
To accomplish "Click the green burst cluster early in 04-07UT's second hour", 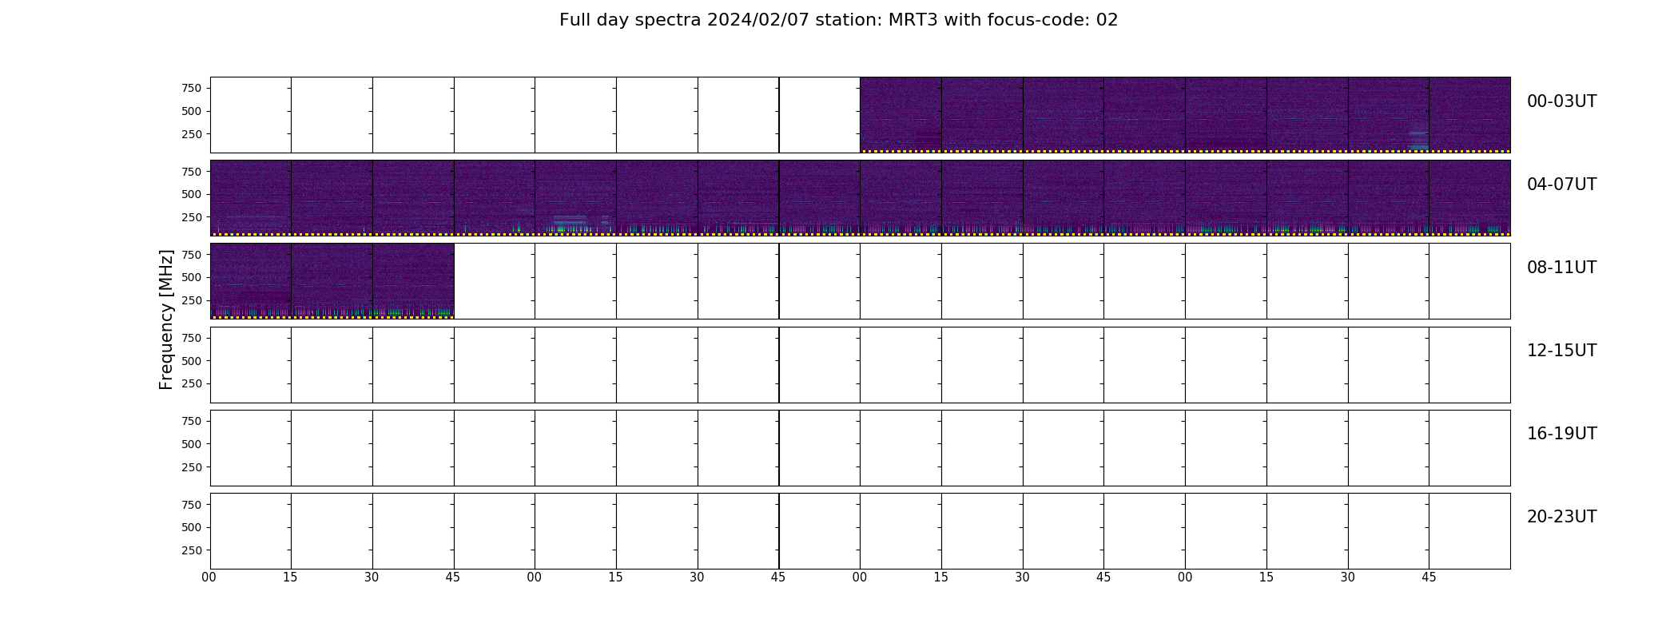I will (x=569, y=223).
